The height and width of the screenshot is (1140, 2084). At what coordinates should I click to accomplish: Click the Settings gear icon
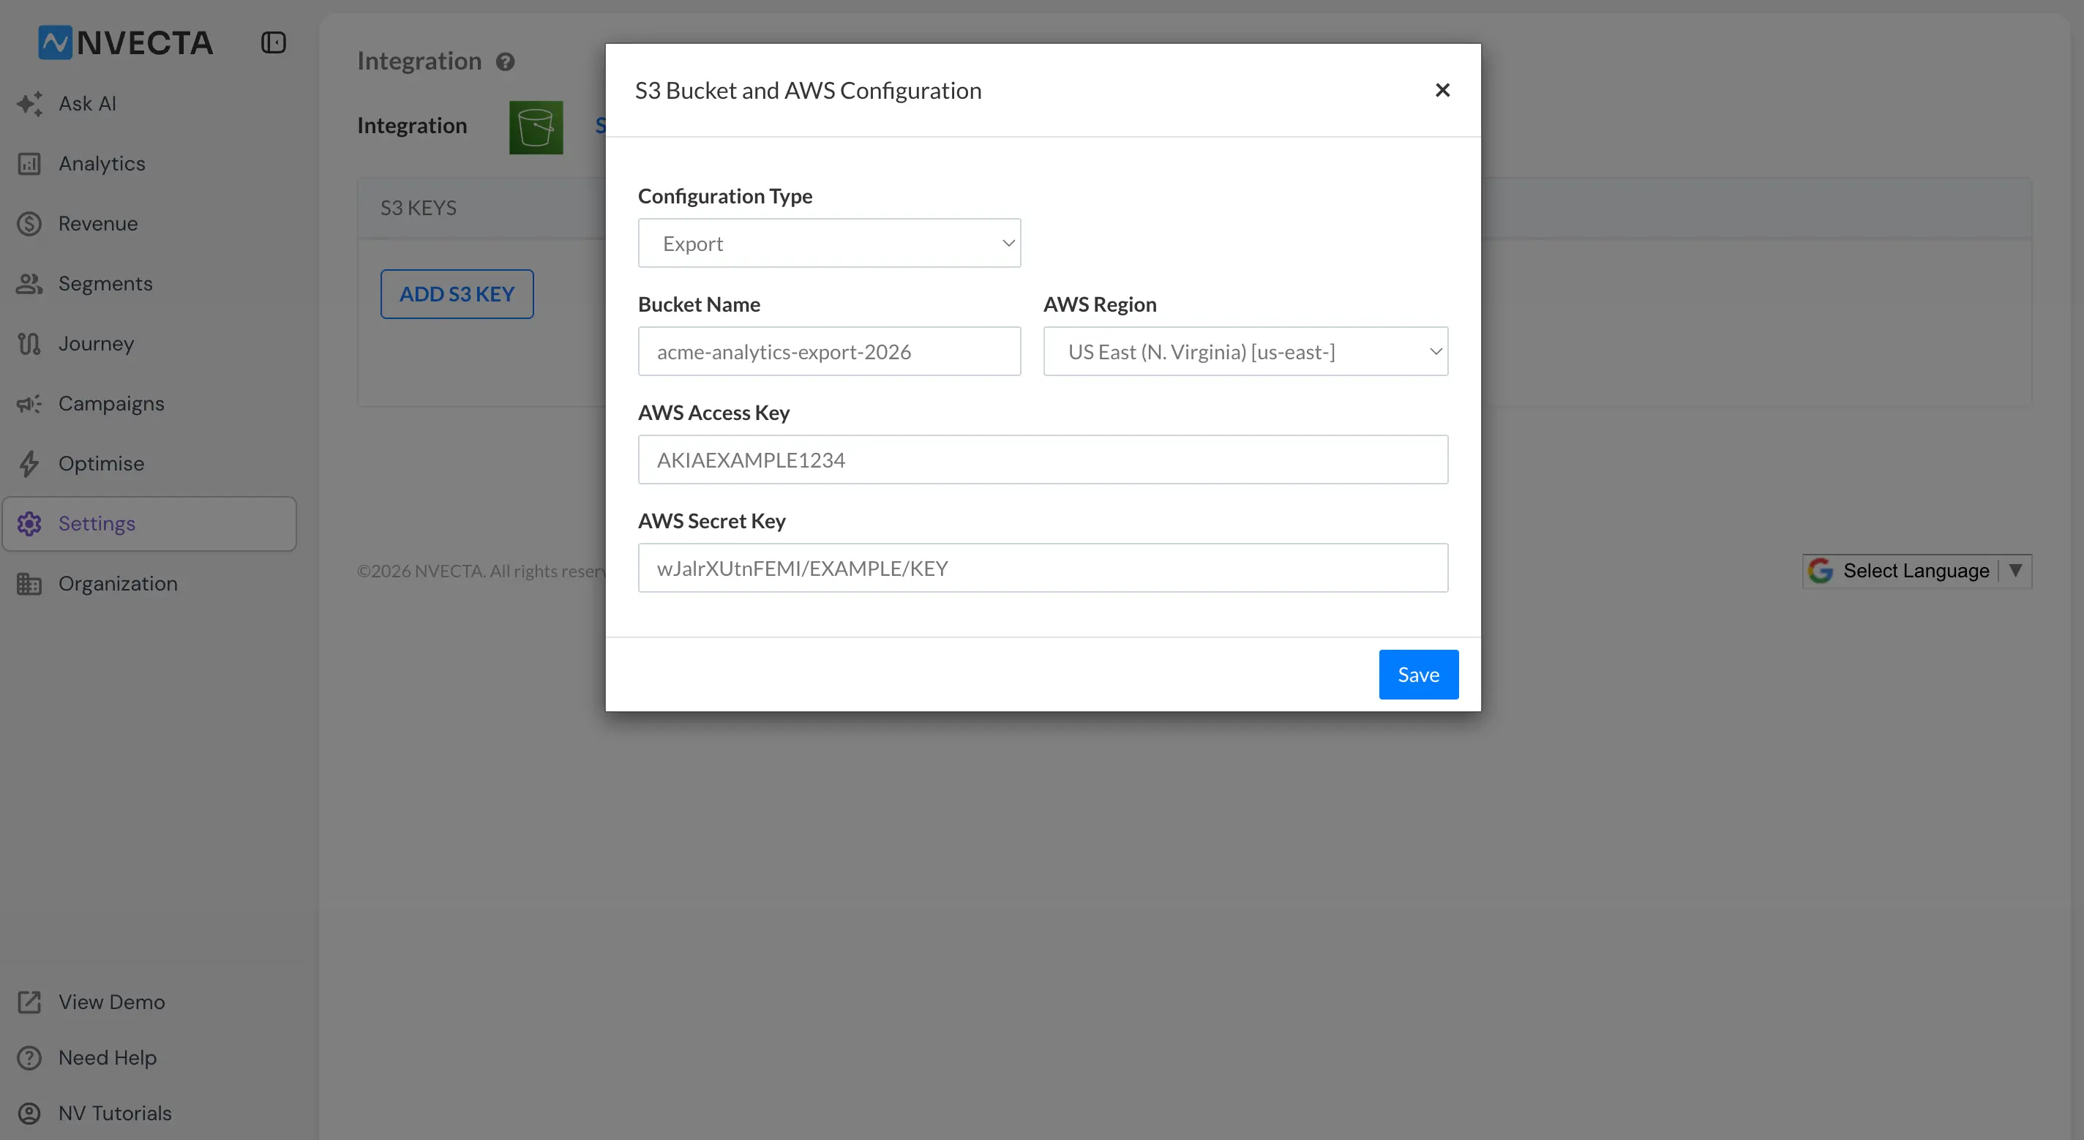[x=29, y=523]
